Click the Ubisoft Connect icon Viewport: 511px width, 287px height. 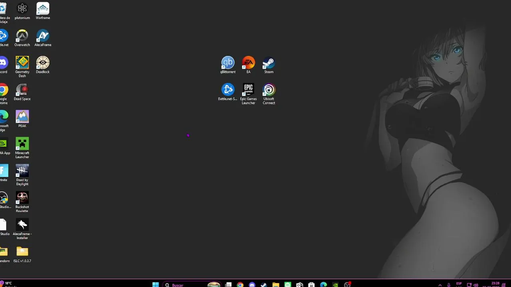(x=269, y=94)
